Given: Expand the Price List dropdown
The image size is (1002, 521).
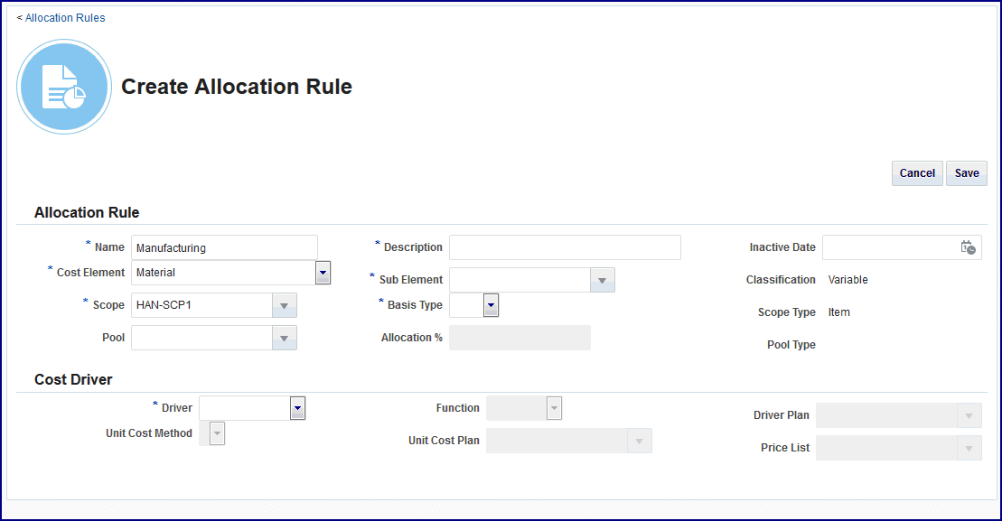Looking at the screenshot, I should tap(968, 448).
